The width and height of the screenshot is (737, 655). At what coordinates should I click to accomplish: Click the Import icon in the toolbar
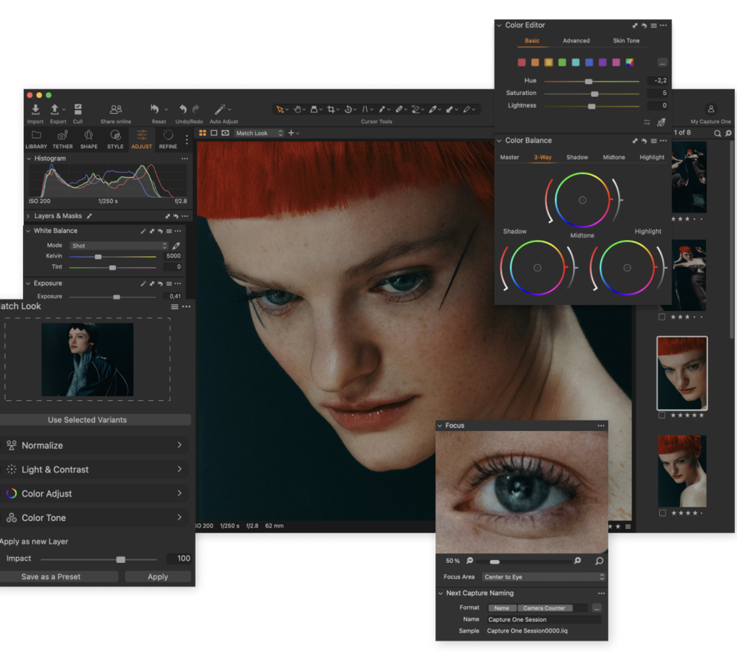[35, 109]
